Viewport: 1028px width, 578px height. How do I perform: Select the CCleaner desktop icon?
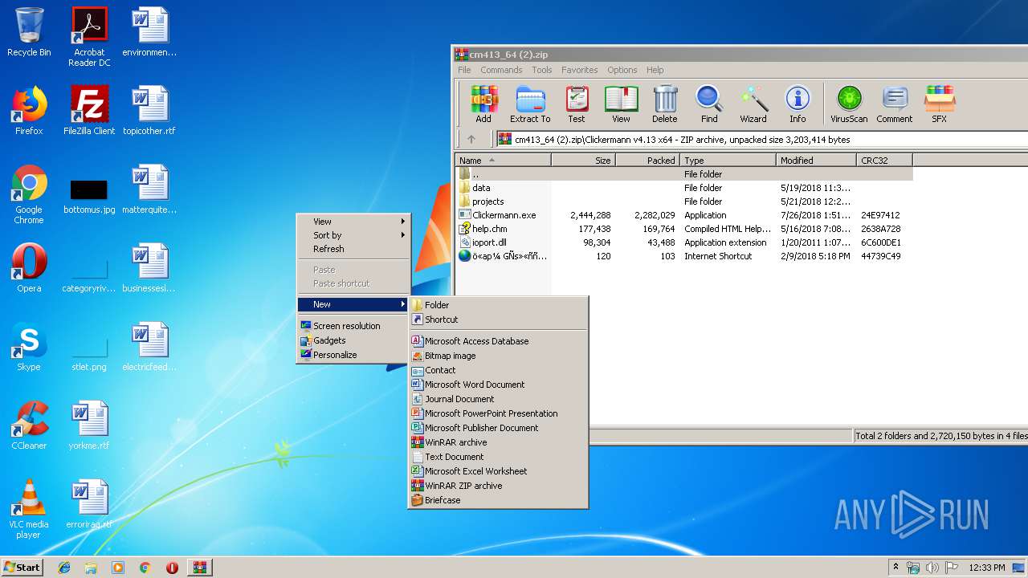coord(29,425)
